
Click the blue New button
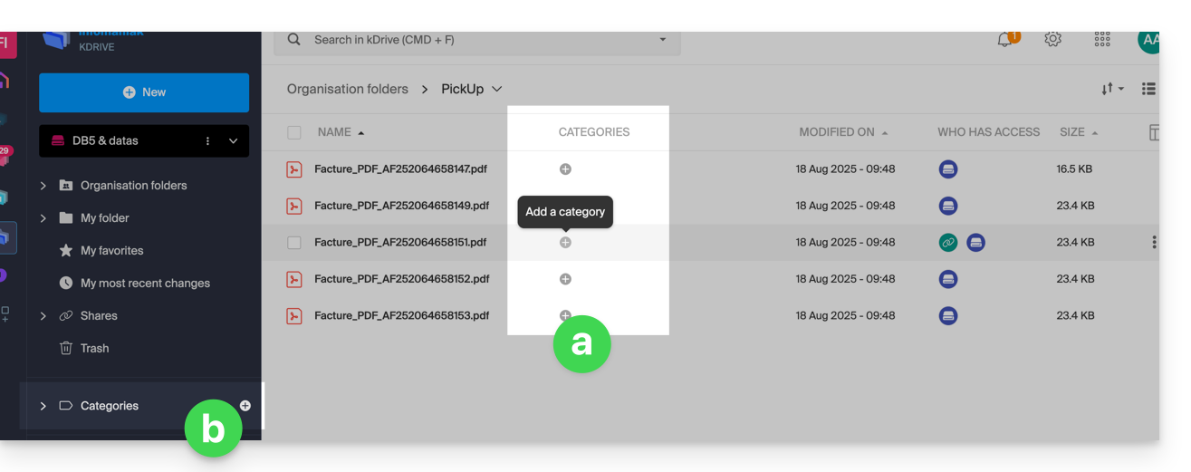(144, 92)
